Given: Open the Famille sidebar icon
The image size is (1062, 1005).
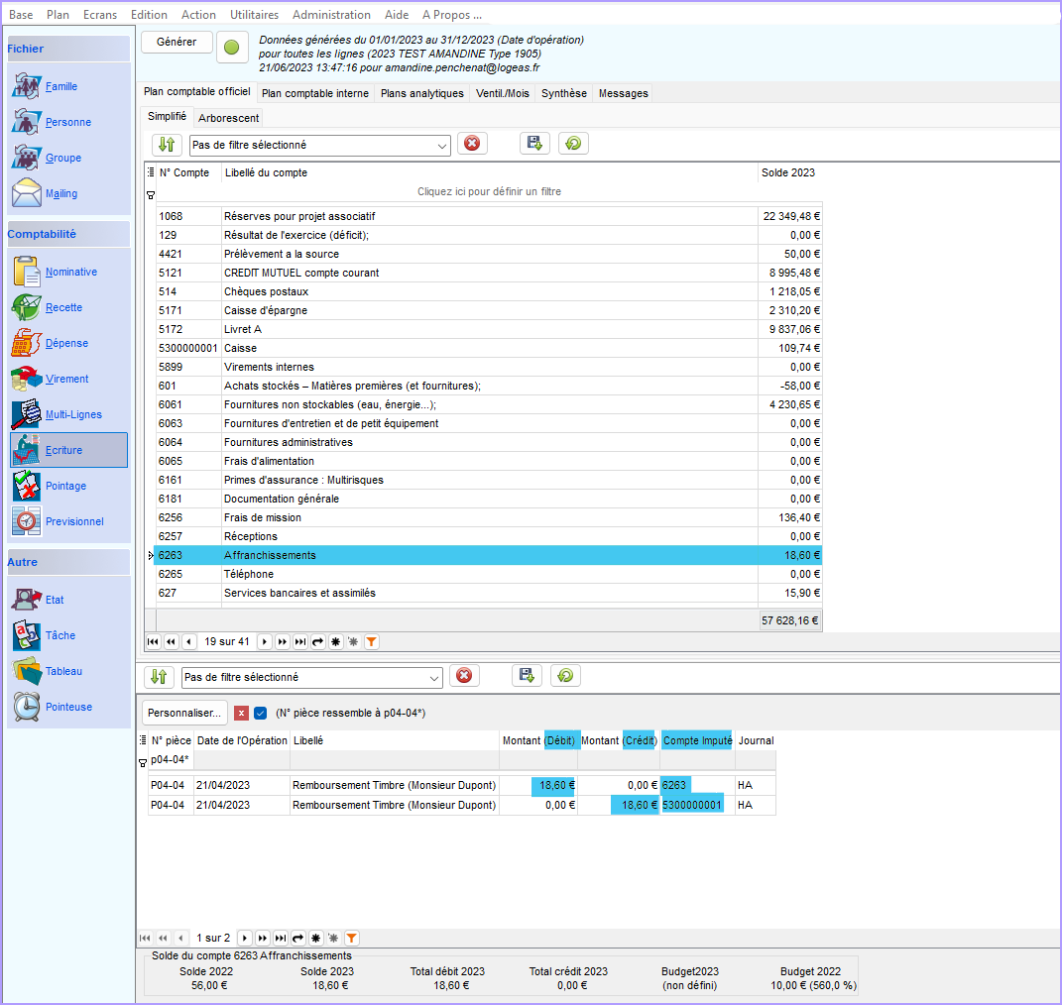Looking at the screenshot, I should [x=26, y=86].
